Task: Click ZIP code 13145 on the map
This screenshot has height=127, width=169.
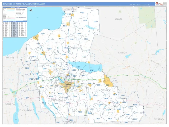Action: (69, 14)
